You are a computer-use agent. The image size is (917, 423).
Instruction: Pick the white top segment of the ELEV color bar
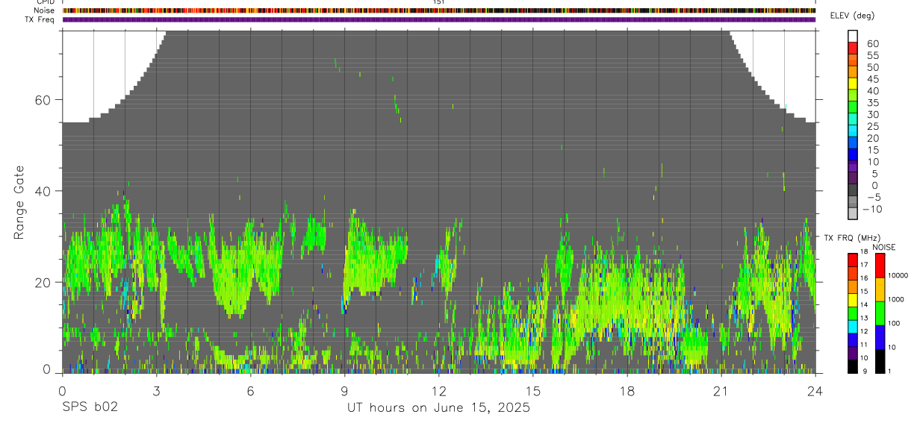853,36
